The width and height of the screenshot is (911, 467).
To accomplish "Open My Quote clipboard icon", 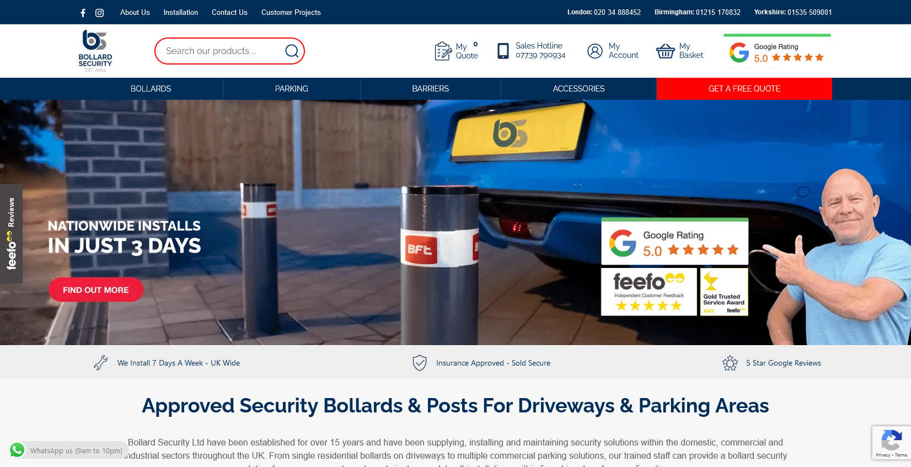I will (x=443, y=51).
